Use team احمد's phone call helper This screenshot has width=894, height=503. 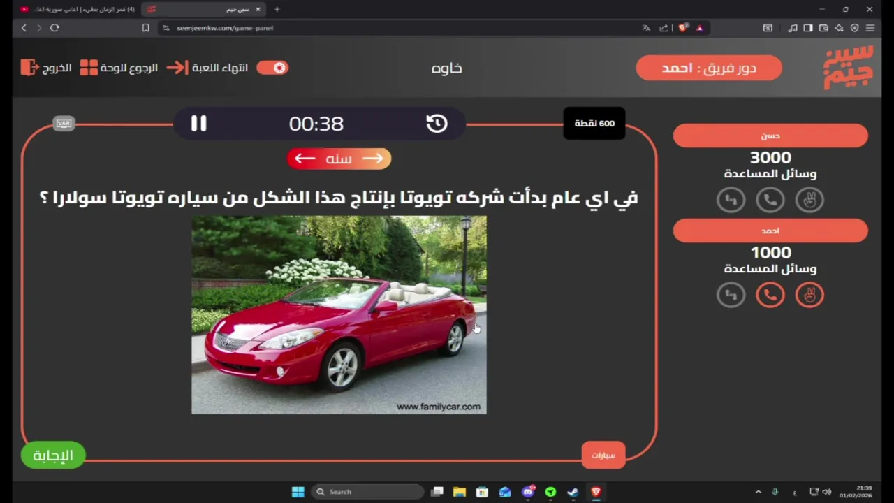pos(770,295)
